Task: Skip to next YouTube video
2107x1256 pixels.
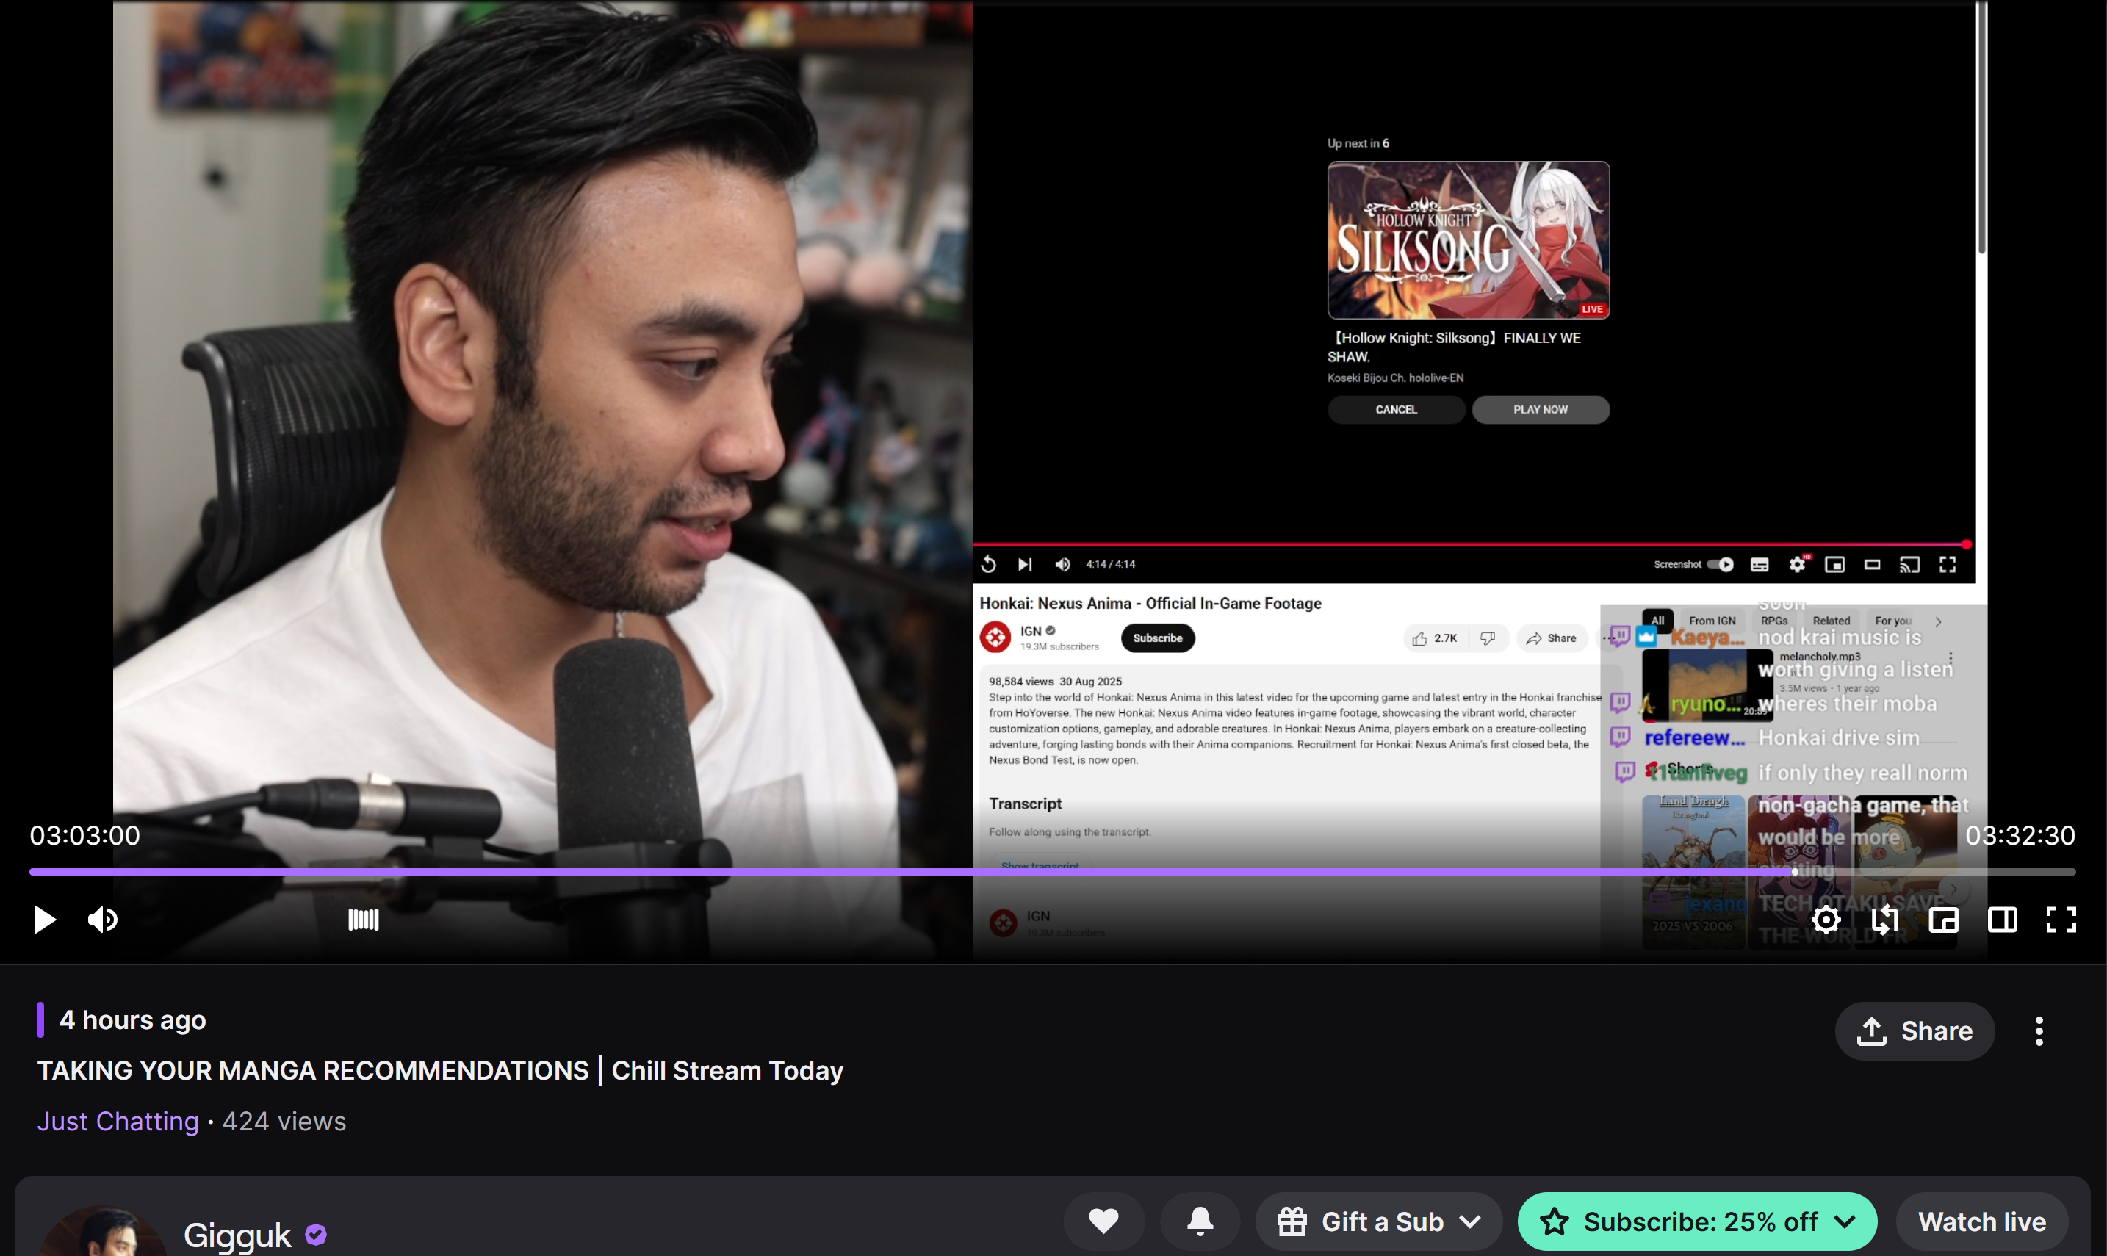Action: click(x=1024, y=563)
